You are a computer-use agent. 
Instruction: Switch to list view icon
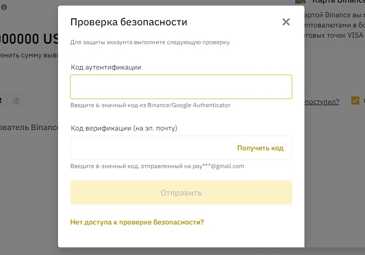(16, 101)
